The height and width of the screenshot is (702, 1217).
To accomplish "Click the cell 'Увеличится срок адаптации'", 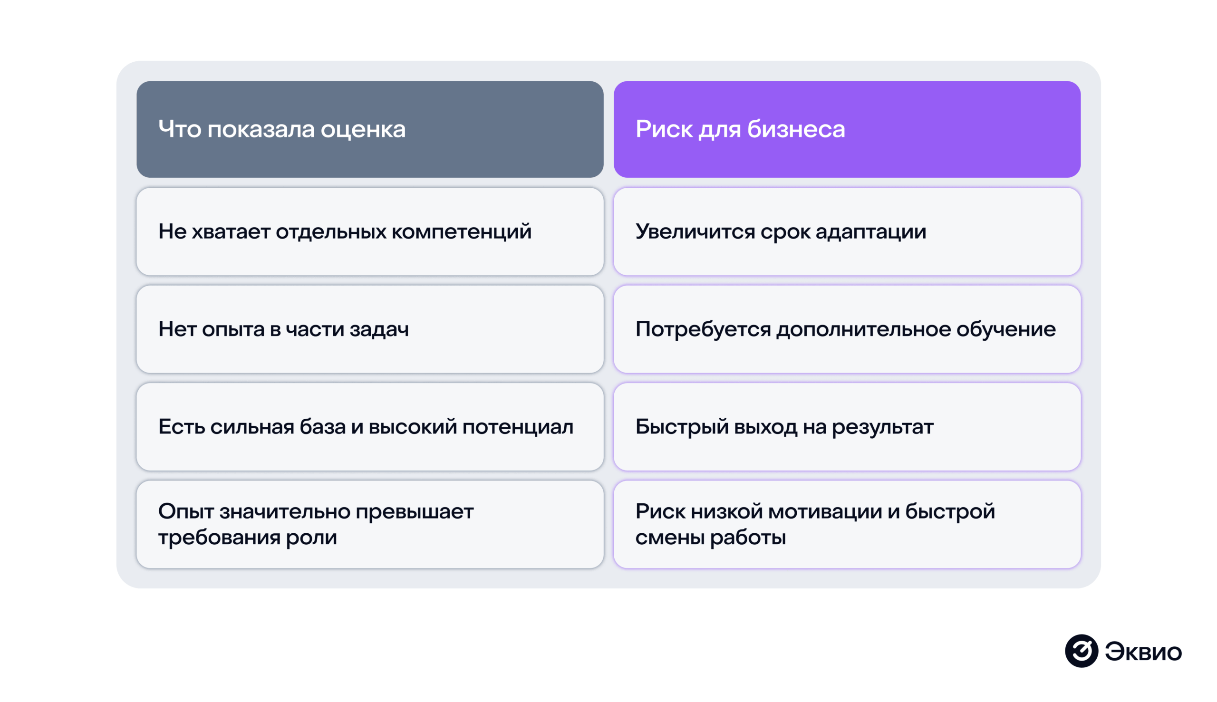I will pyautogui.click(x=847, y=231).
